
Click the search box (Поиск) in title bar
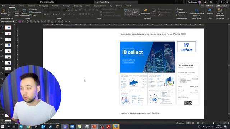tap(116, 2)
